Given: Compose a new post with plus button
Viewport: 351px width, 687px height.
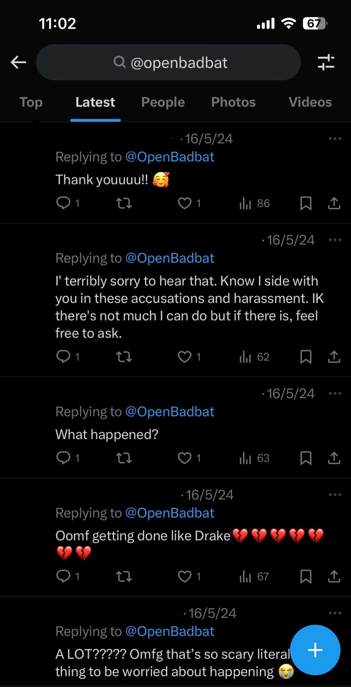Looking at the screenshot, I should coord(315,650).
